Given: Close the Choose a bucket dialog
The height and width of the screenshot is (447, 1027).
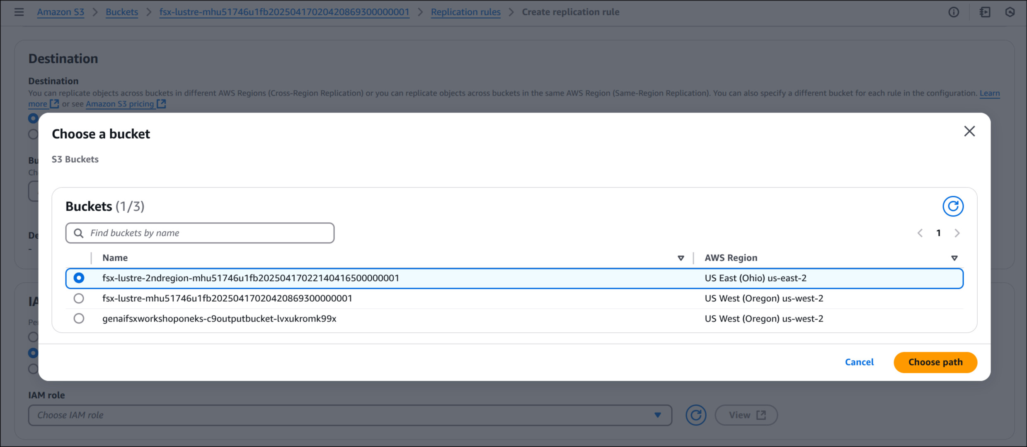Looking at the screenshot, I should [x=969, y=132].
